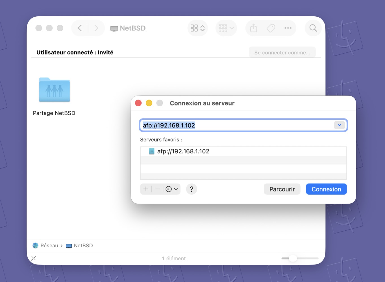Click the back navigation arrow
This screenshot has width=385, height=282.
click(79, 28)
